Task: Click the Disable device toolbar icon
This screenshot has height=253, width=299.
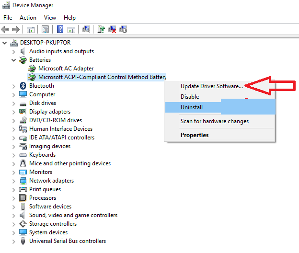Action: click(x=123, y=29)
